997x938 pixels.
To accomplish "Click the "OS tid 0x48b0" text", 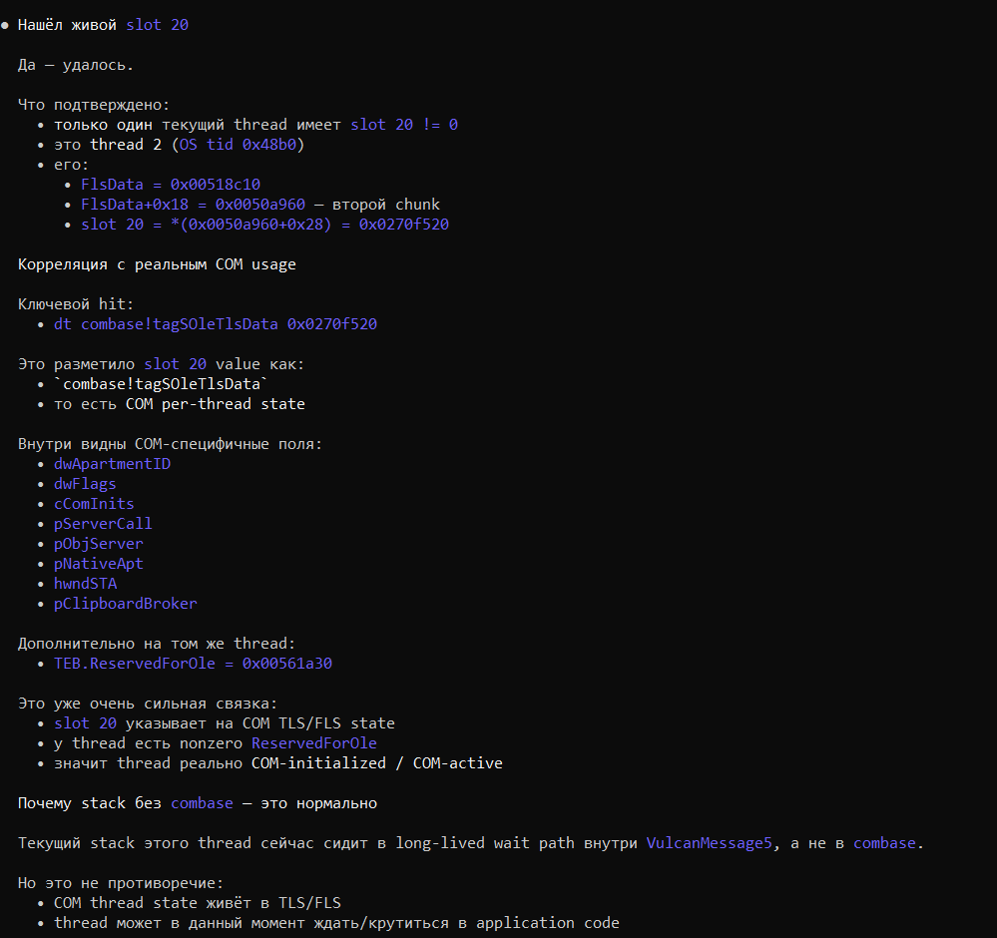I will (241, 145).
